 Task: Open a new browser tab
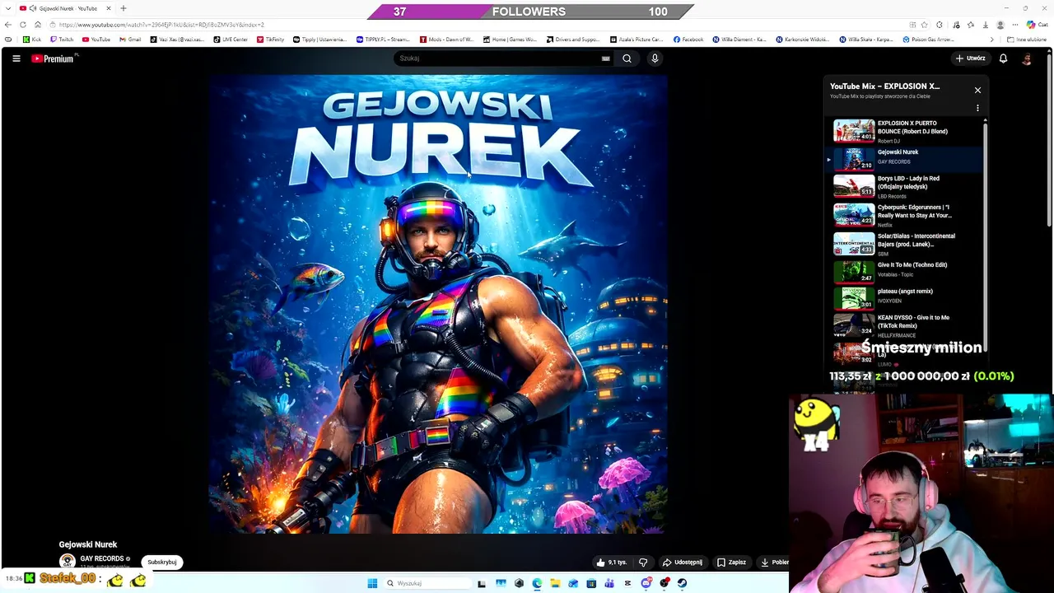[124, 8]
